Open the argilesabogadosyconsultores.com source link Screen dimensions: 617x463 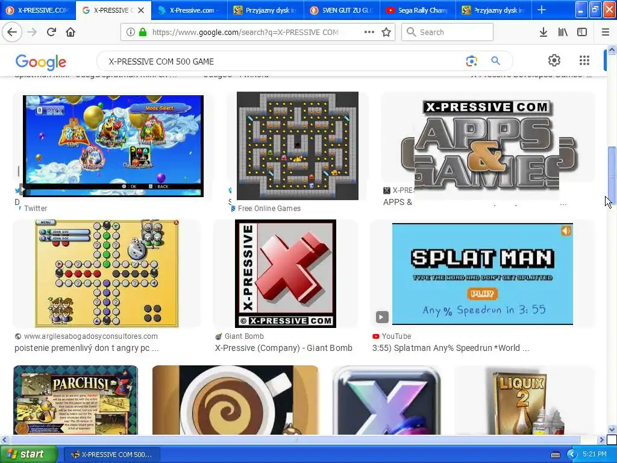pyautogui.click(x=91, y=336)
